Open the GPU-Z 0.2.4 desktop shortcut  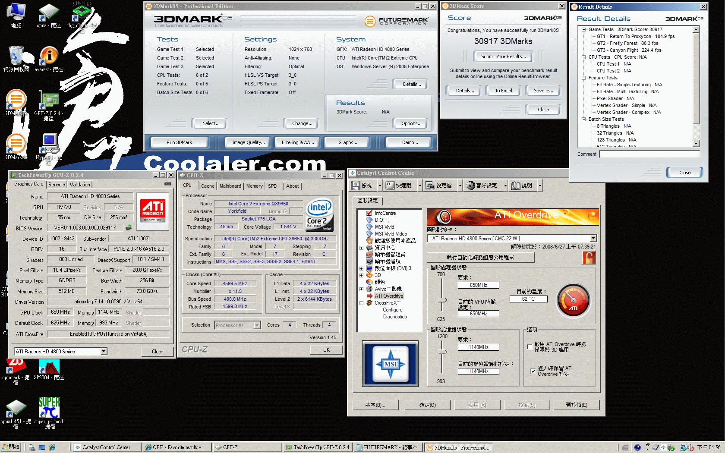(49, 106)
